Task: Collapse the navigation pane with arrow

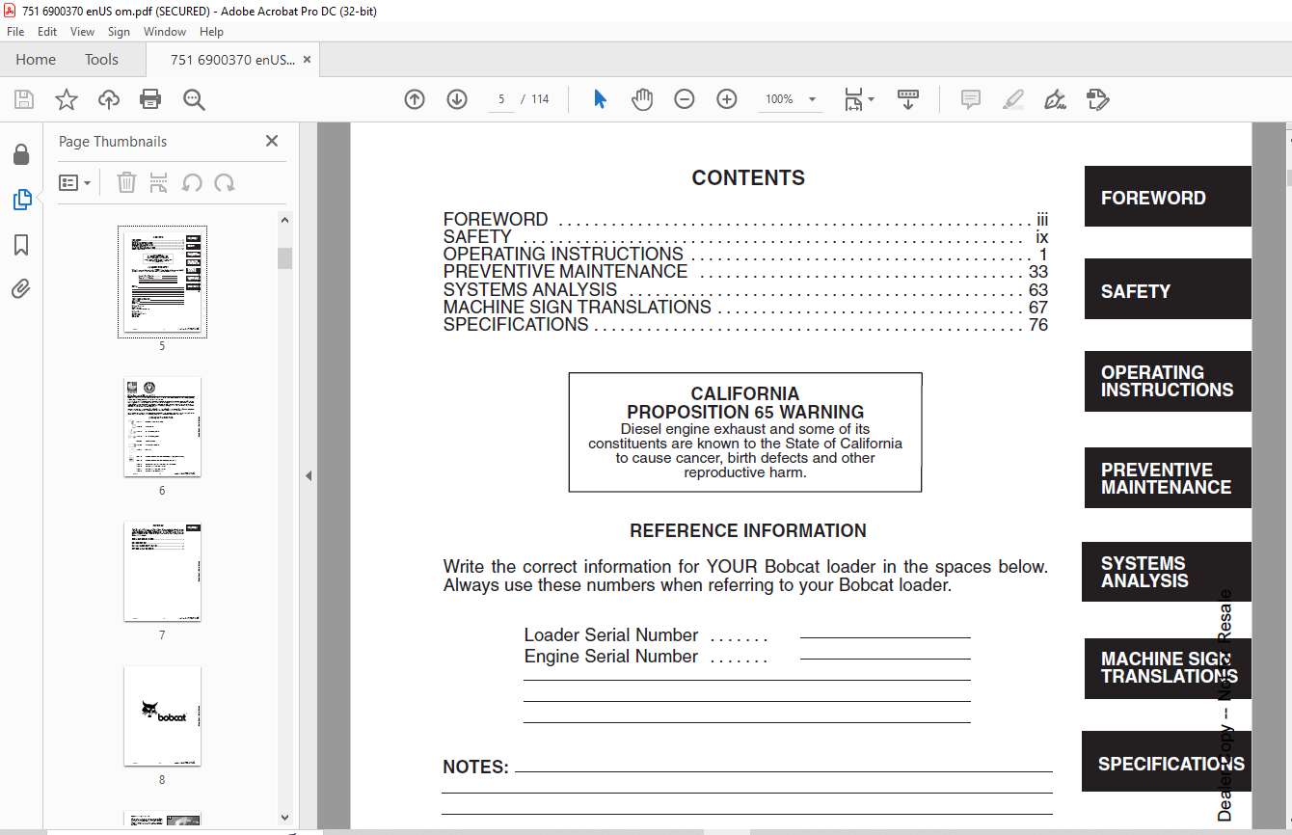Action: [309, 476]
